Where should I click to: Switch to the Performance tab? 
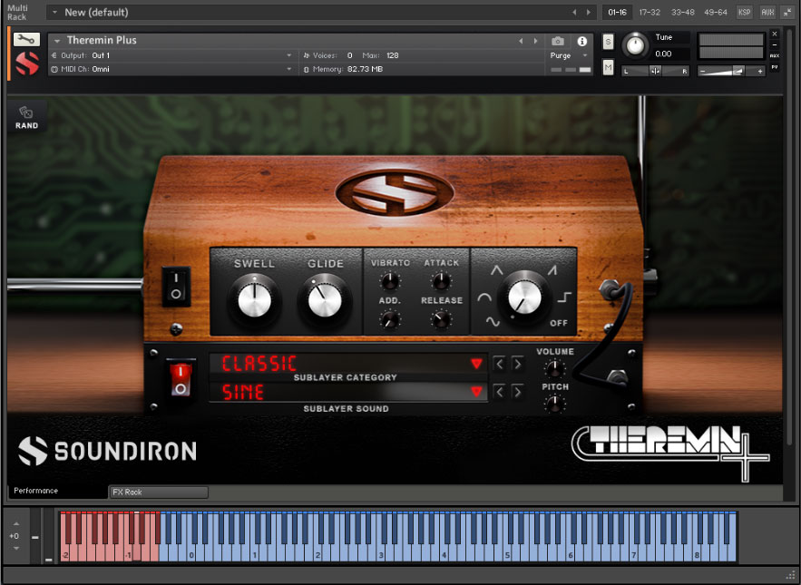point(58,491)
